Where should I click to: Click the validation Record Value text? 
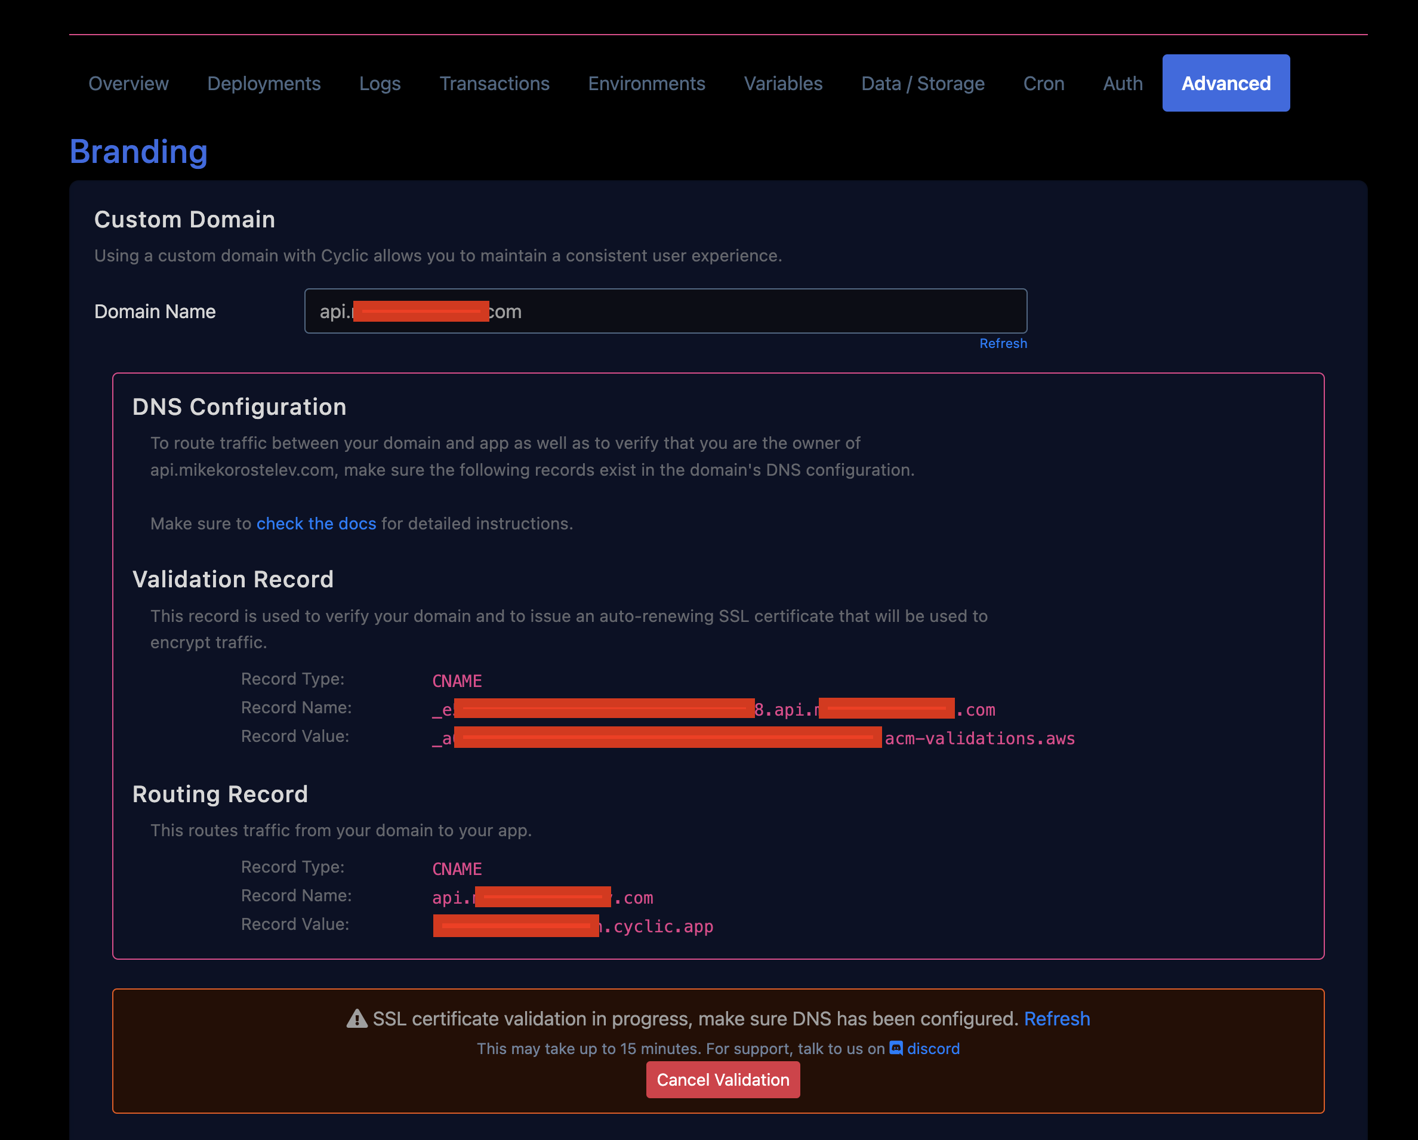click(x=979, y=738)
